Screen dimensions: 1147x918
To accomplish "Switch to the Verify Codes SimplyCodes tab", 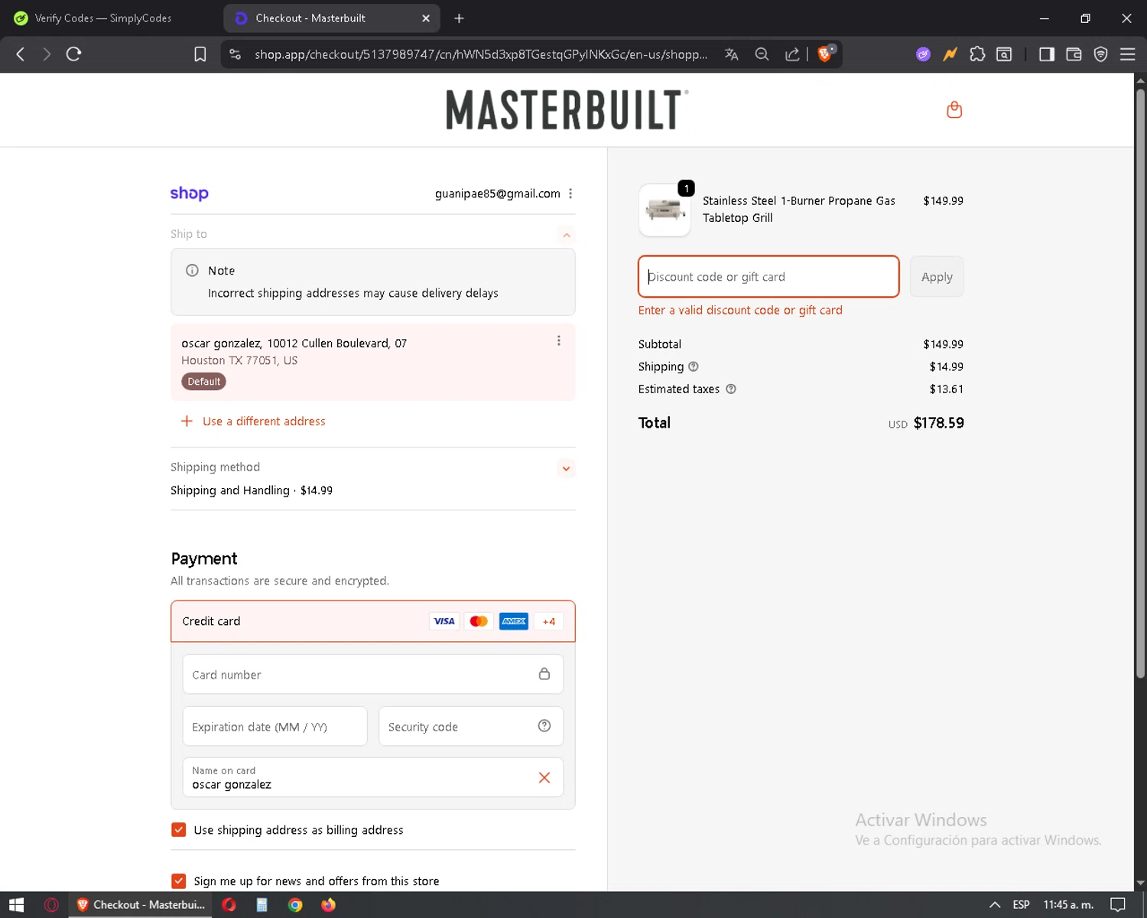I will 103,18.
